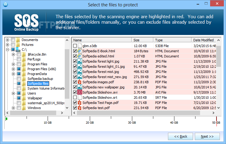226x144 pixels.
Task: Expand the Windows folder node
Action: tap(13, 108)
